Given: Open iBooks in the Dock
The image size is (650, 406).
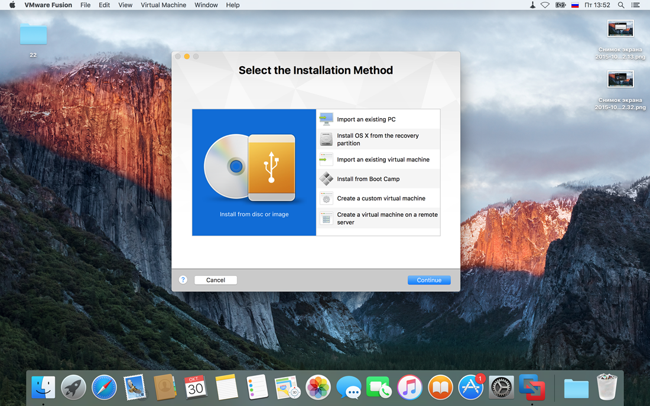Looking at the screenshot, I should [440, 388].
